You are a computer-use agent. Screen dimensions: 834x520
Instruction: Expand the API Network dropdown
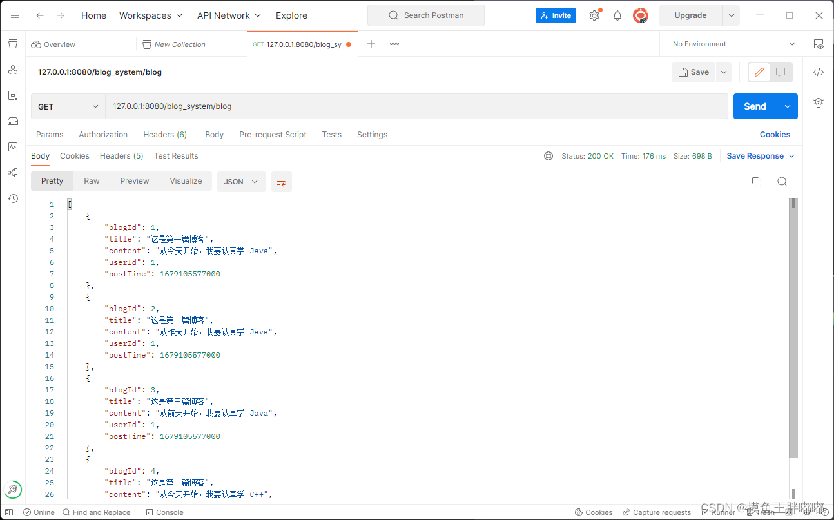click(229, 15)
